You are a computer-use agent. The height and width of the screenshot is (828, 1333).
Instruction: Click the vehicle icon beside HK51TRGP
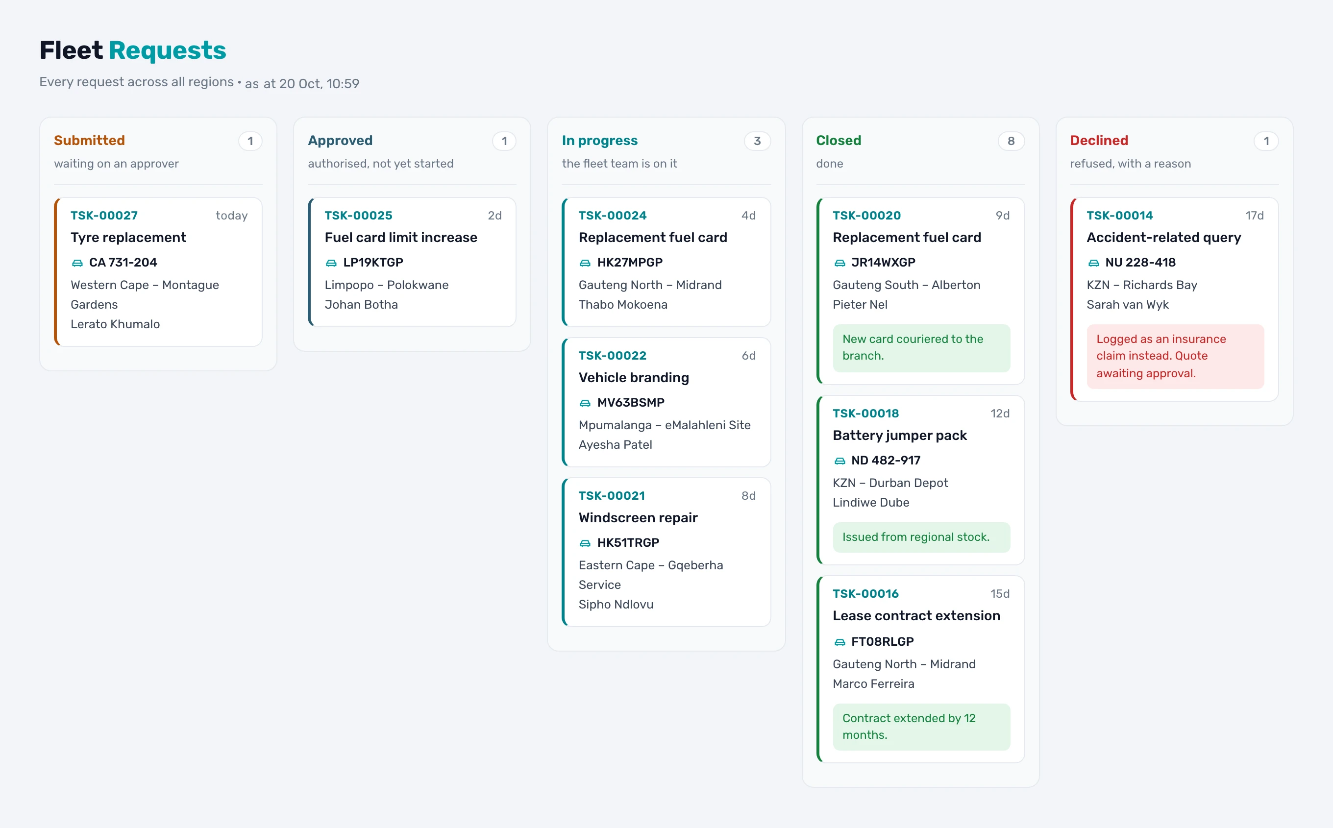(585, 543)
